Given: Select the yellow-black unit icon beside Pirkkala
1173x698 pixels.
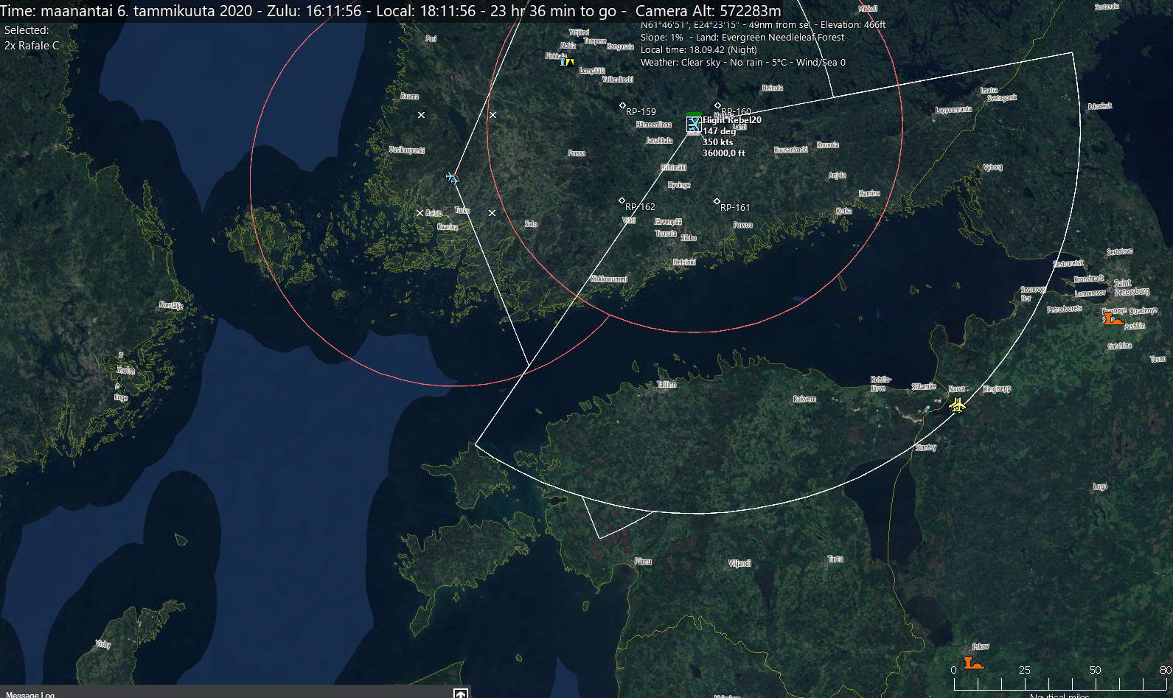Looking at the screenshot, I should 570,63.
